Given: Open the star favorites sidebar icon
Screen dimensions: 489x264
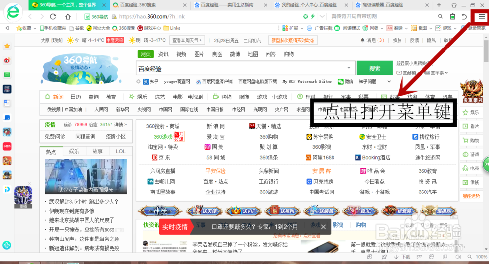Looking at the screenshot, I should (7, 46).
